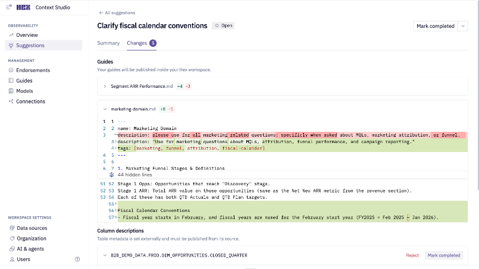This screenshot has width=479, height=269.
Task: Open Connections in the sidebar
Action: 30,102
